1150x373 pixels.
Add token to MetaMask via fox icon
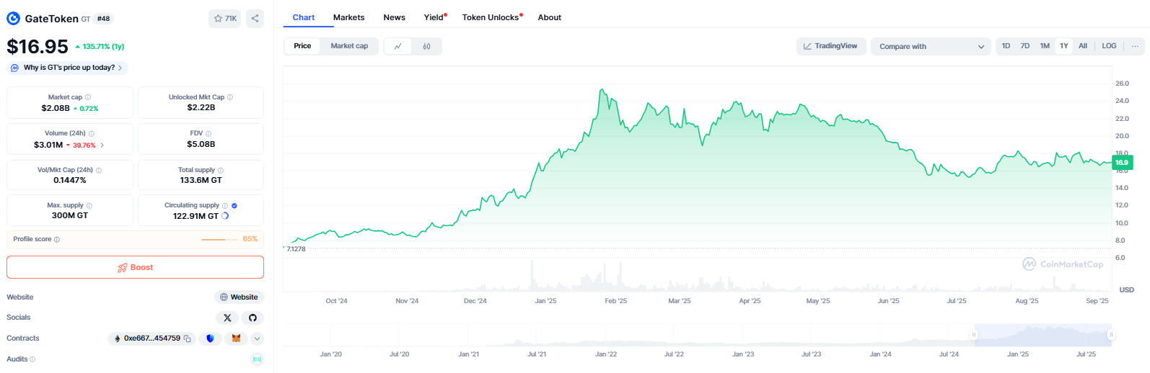(236, 338)
